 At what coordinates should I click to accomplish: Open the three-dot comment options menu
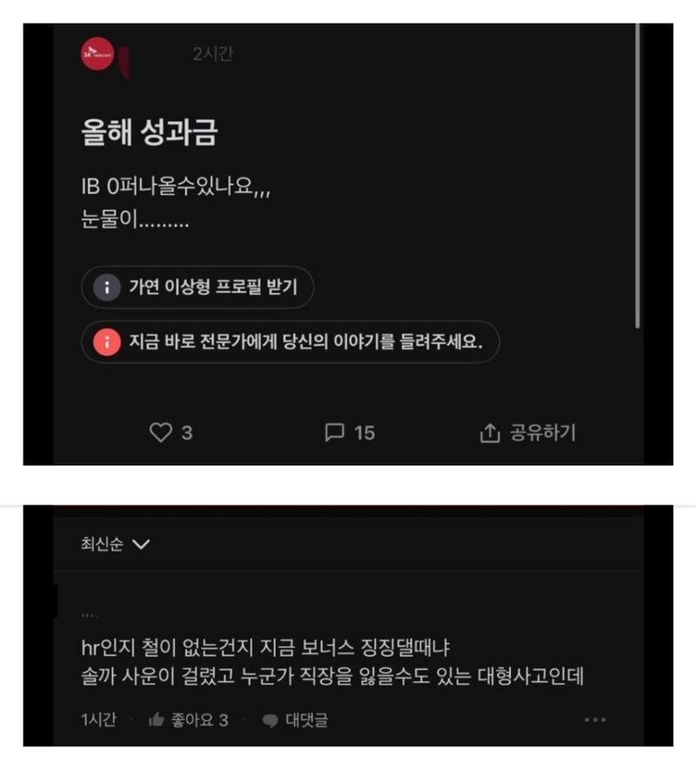(x=595, y=719)
